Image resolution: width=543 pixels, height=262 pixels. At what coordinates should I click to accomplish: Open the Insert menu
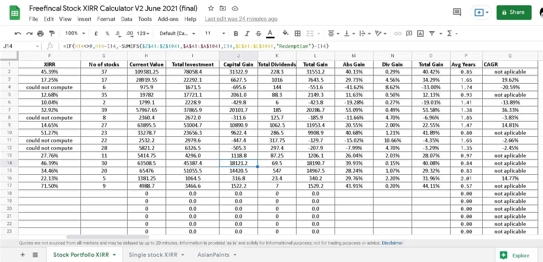[84, 19]
